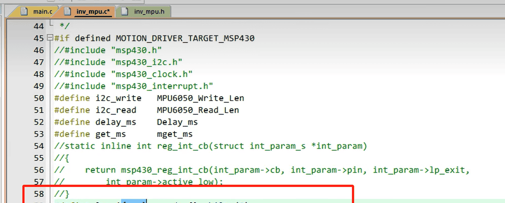Click the '//#include "msp430_i2c.h"' line
Image resolution: width=505 pixels, height=203 pixels.
coord(118,62)
